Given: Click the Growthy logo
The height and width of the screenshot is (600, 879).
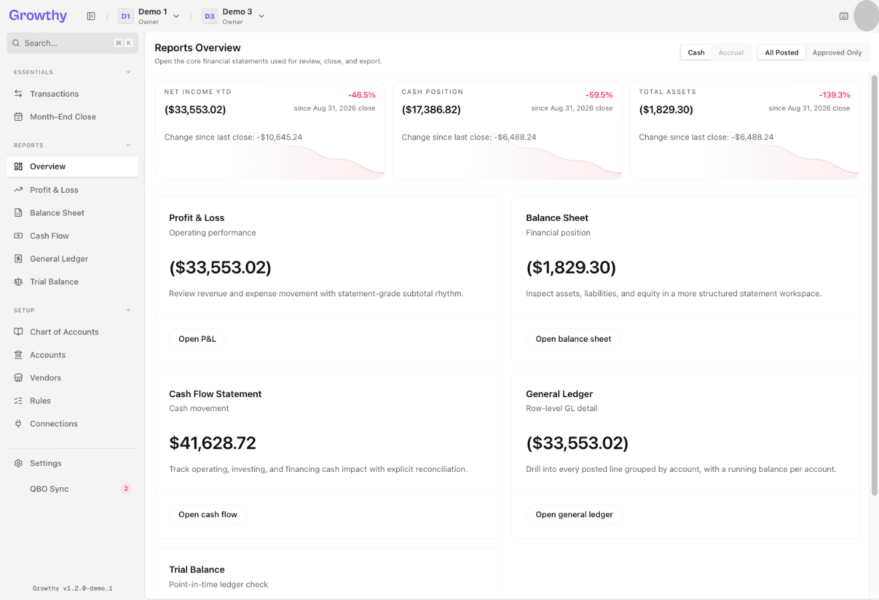Looking at the screenshot, I should [38, 15].
